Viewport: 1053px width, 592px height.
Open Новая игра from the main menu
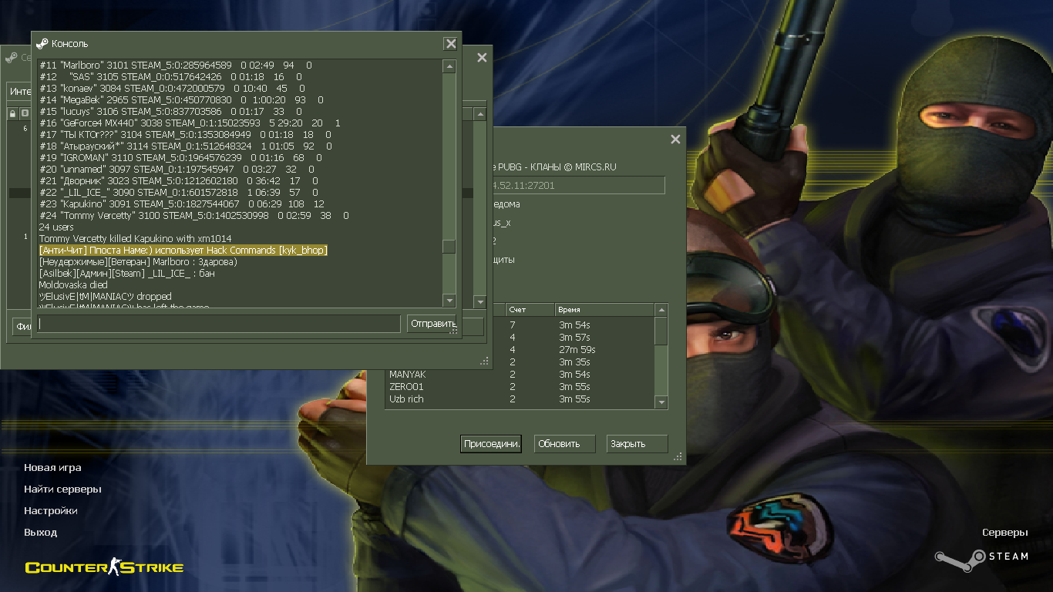[x=52, y=468]
